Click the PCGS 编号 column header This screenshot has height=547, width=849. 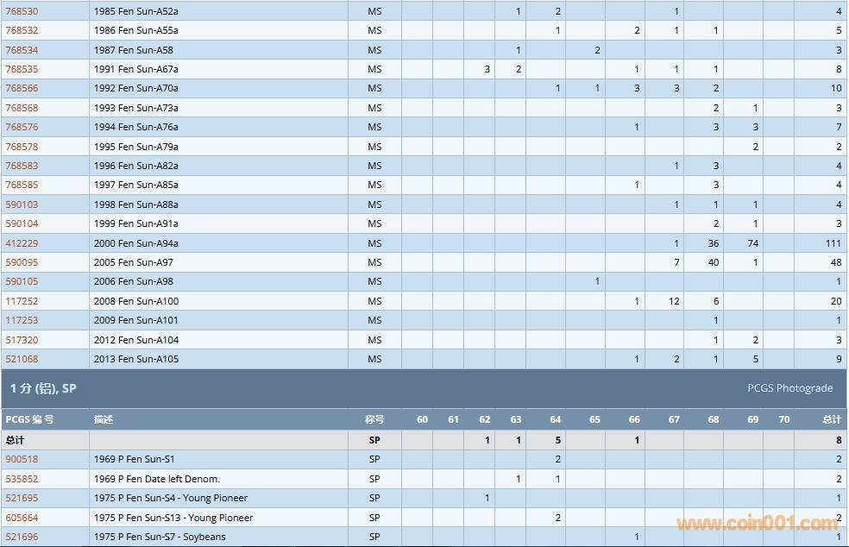click(x=29, y=419)
